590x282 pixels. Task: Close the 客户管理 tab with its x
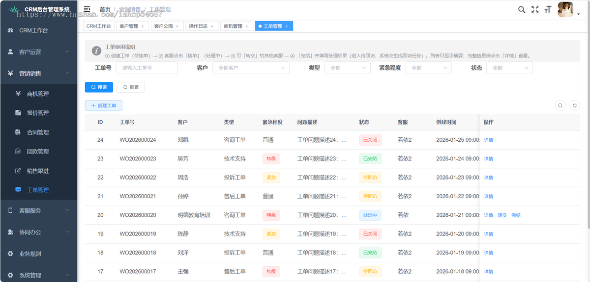tap(143, 26)
